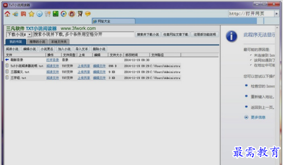Click 上传共享 for TxT小说阅读器说明.txt
Screen dimensions: 283x165
point(84,66)
